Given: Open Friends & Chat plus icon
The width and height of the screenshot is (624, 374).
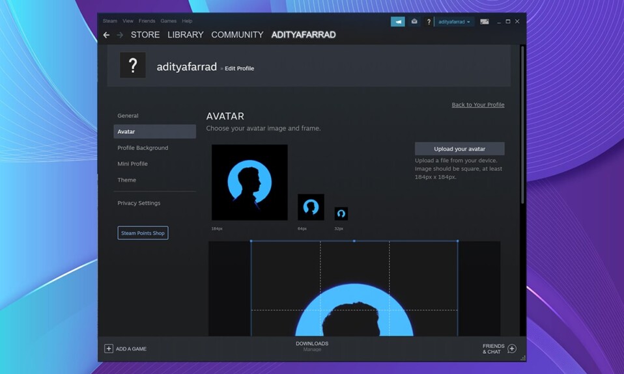Looking at the screenshot, I should (x=512, y=349).
